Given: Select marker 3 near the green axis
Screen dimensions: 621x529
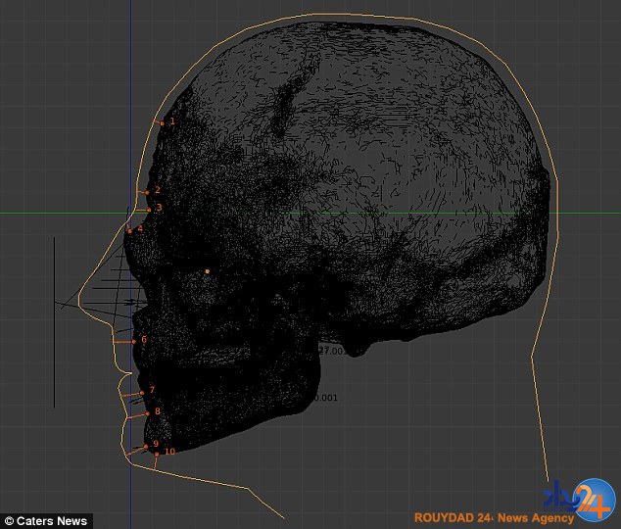Looking at the screenshot, I should point(150,209).
